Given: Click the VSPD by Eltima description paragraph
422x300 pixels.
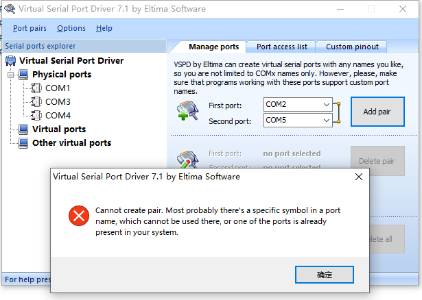Looking at the screenshot, I should click(288, 78).
